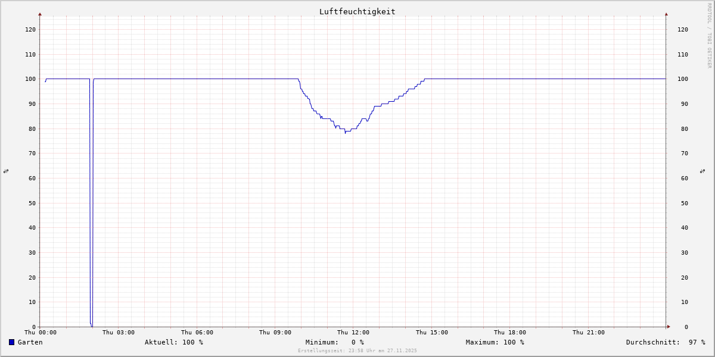The width and height of the screenshot is (715, 357).
Task: Click the Thu 03:00 time axis label
Action: [119, 333]
